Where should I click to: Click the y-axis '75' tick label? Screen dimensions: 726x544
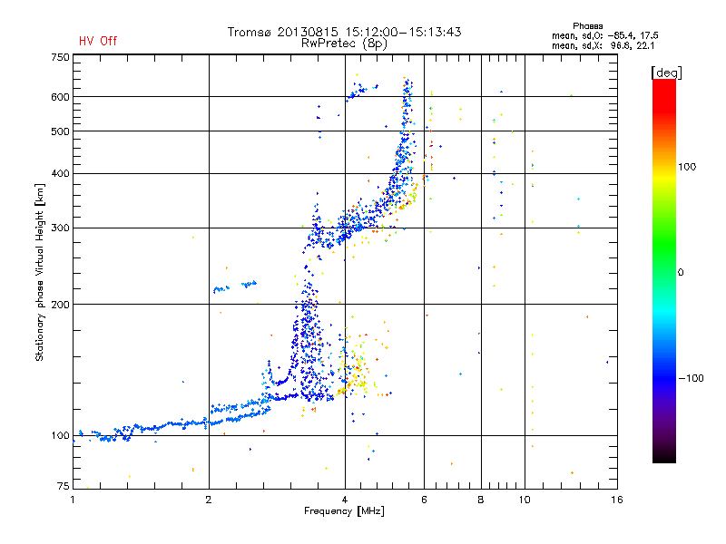[x=64, y=486]
